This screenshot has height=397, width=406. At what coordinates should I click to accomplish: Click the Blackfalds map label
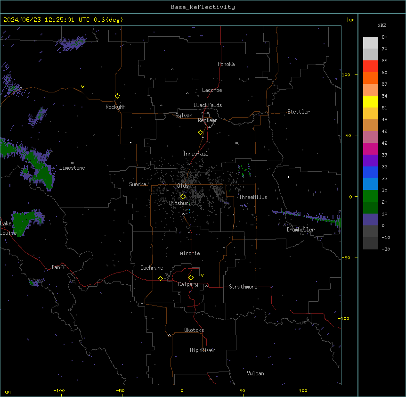(208, 105)
